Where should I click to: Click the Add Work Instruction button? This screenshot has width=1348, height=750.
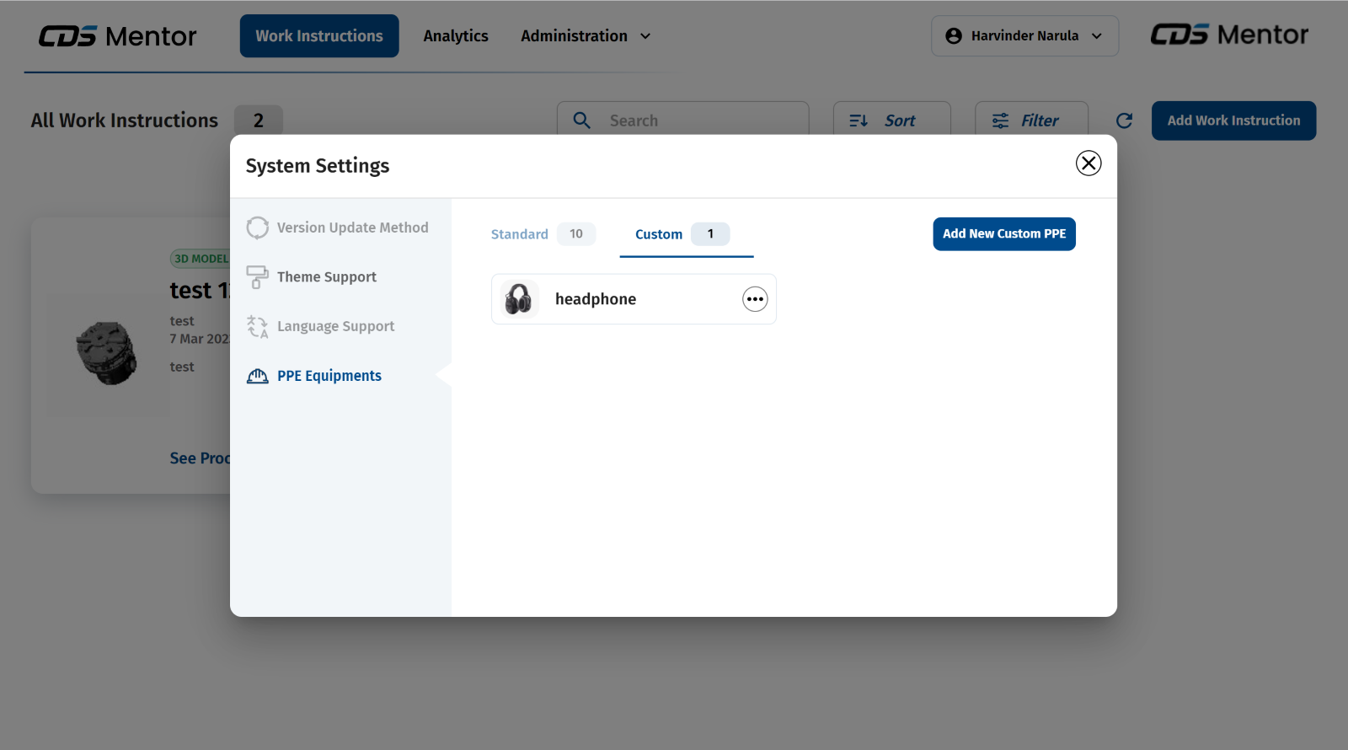pyautogui.click(x=1233, y=121)
